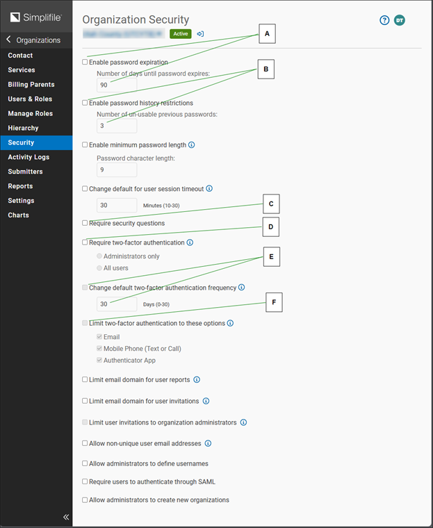Click the un-usable previous passwords field
The image size is (433, 528).
click(x=117, y=126)
